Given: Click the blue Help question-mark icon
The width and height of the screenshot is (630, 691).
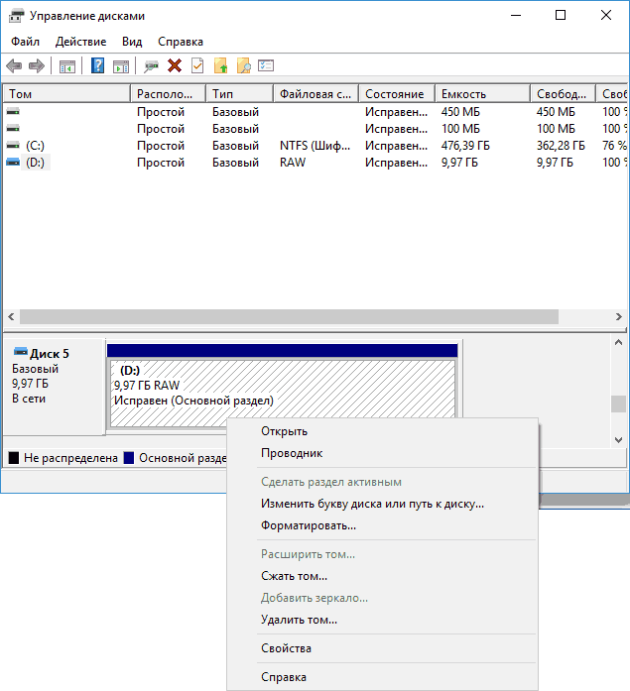Looking at the screenshot, I should tap(97, 66).
